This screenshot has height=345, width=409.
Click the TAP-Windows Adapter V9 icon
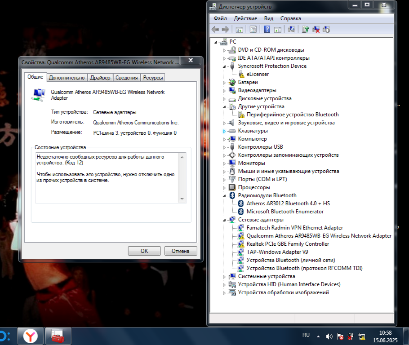[x=241, y=252]
